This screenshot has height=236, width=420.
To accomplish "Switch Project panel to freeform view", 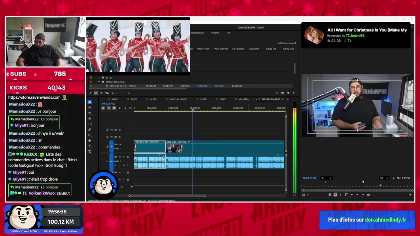I will pyautogui.click(x=107, y=93).
